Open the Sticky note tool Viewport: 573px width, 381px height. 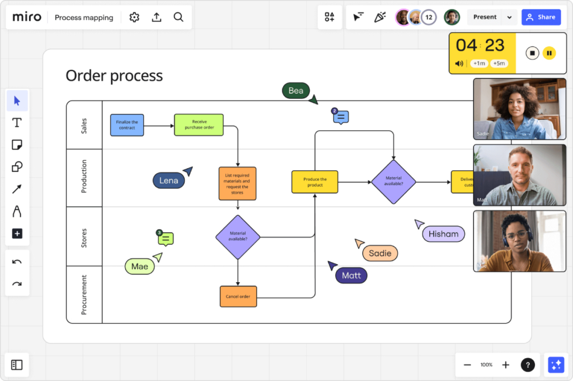click(x=17, y=144)
